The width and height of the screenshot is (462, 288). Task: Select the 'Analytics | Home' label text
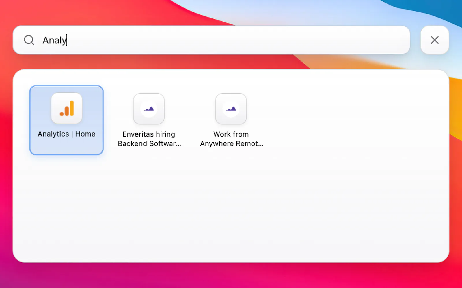coord(66,134)
